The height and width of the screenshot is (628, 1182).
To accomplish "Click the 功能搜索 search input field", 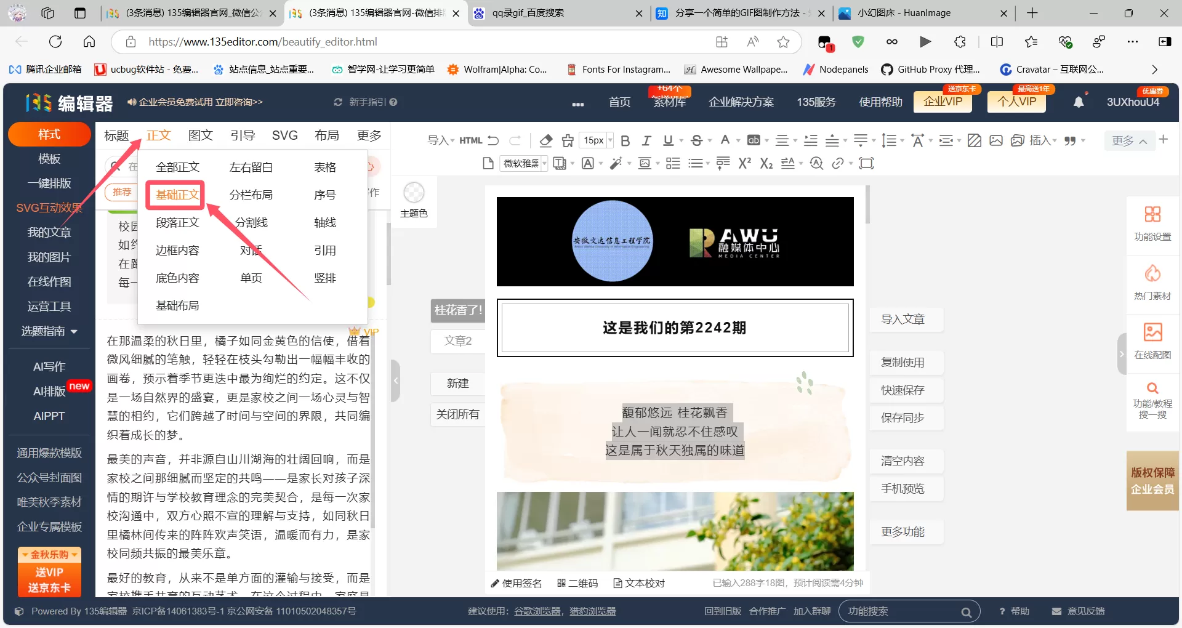I will [x=899, y=611].
